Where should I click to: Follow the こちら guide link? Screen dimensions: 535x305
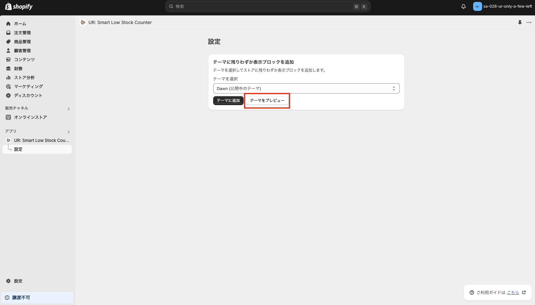coord(513,293)
